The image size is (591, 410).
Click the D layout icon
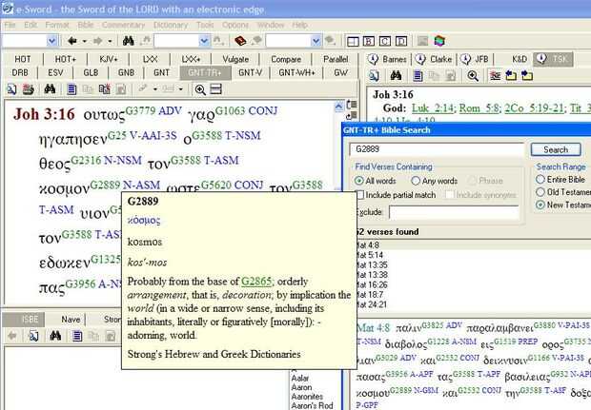pos(401,41)
